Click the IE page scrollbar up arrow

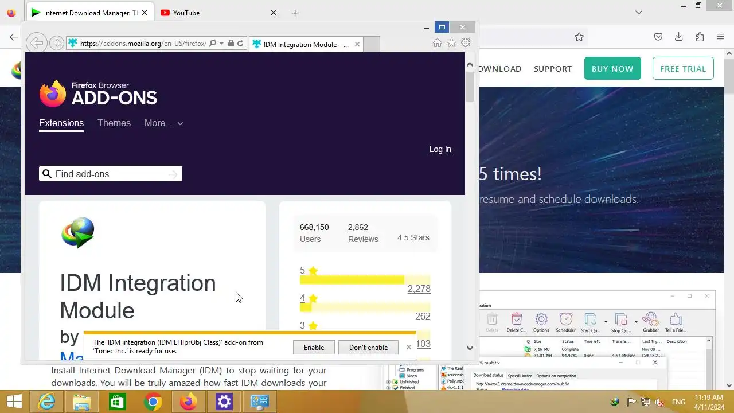pos(470,65)
